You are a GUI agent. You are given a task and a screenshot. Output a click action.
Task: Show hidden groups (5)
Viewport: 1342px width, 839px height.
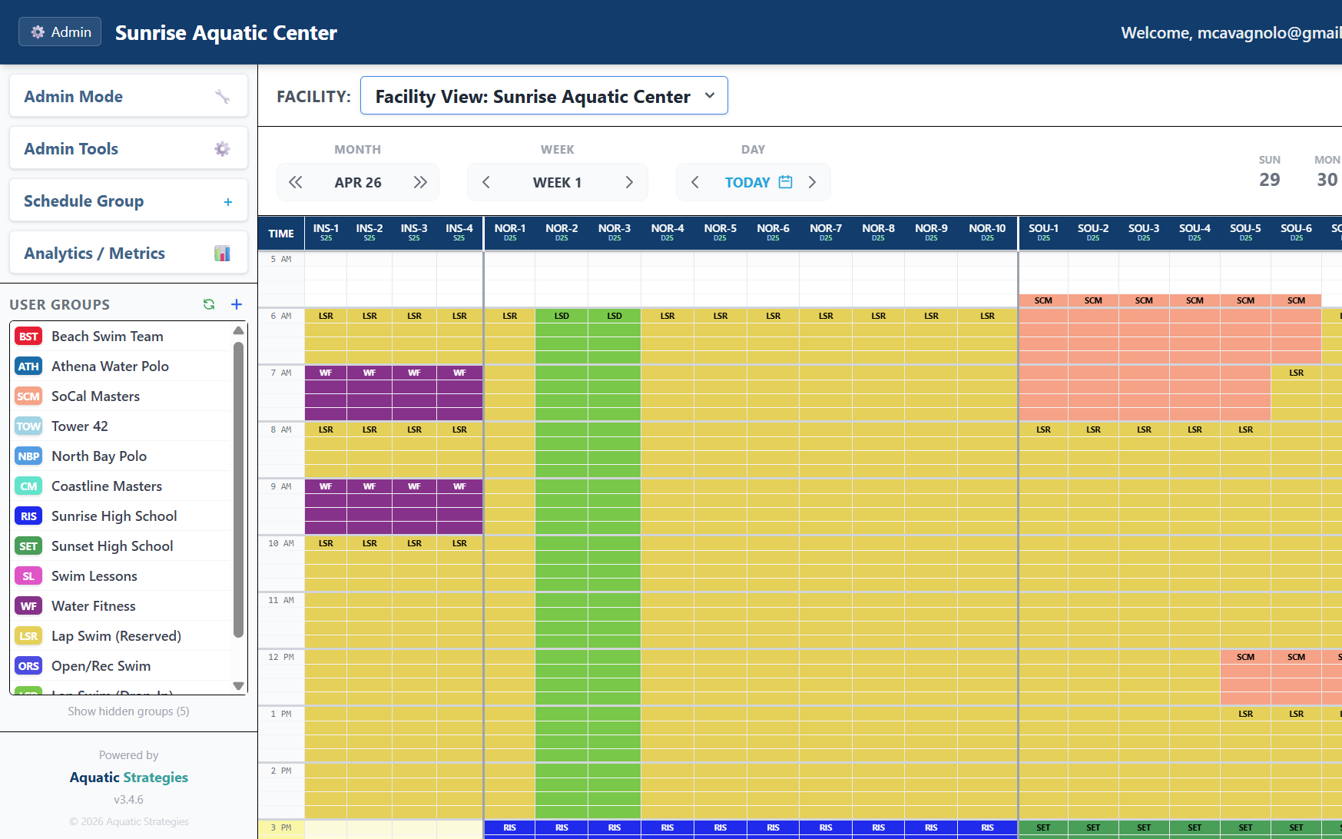128,711
